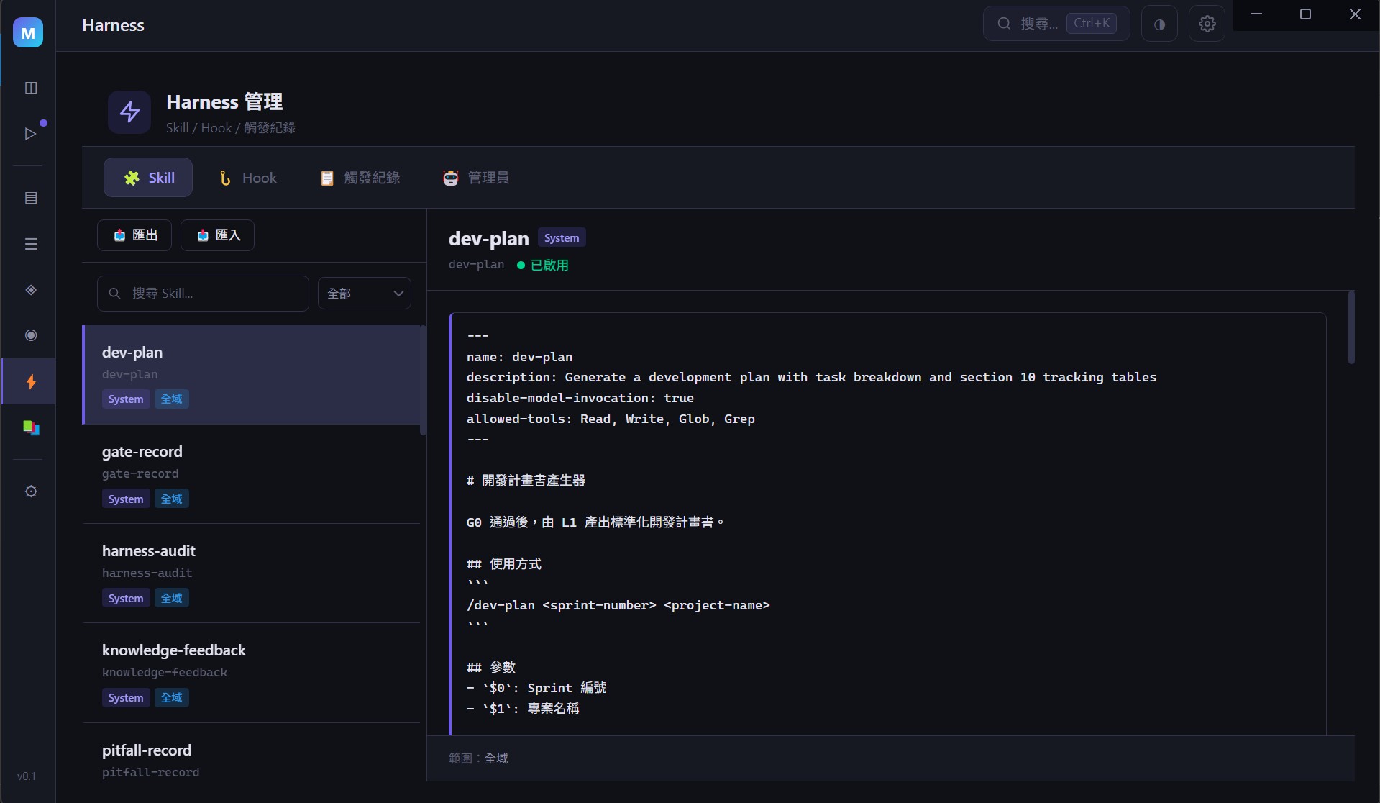Switch to the 管理員 tab

(x=476, y=178)
